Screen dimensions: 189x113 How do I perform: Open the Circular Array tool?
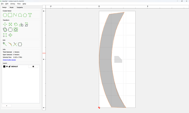[10, 35]
